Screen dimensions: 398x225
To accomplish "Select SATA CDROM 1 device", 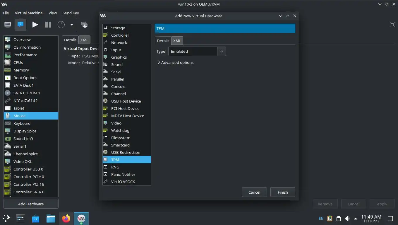I will point(31,93).
